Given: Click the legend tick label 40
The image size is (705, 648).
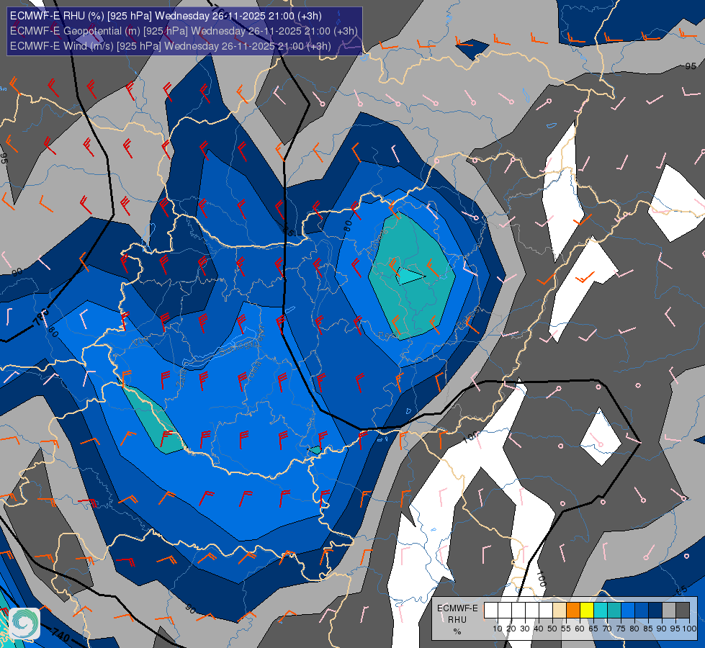Looking at the screenshot, I should point(539,629).
